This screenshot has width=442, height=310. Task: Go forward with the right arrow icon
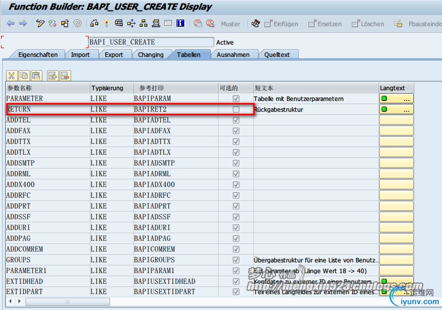23,24
